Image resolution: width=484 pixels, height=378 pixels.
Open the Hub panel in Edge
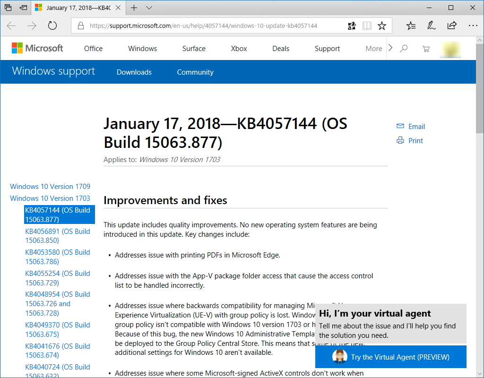410,26
